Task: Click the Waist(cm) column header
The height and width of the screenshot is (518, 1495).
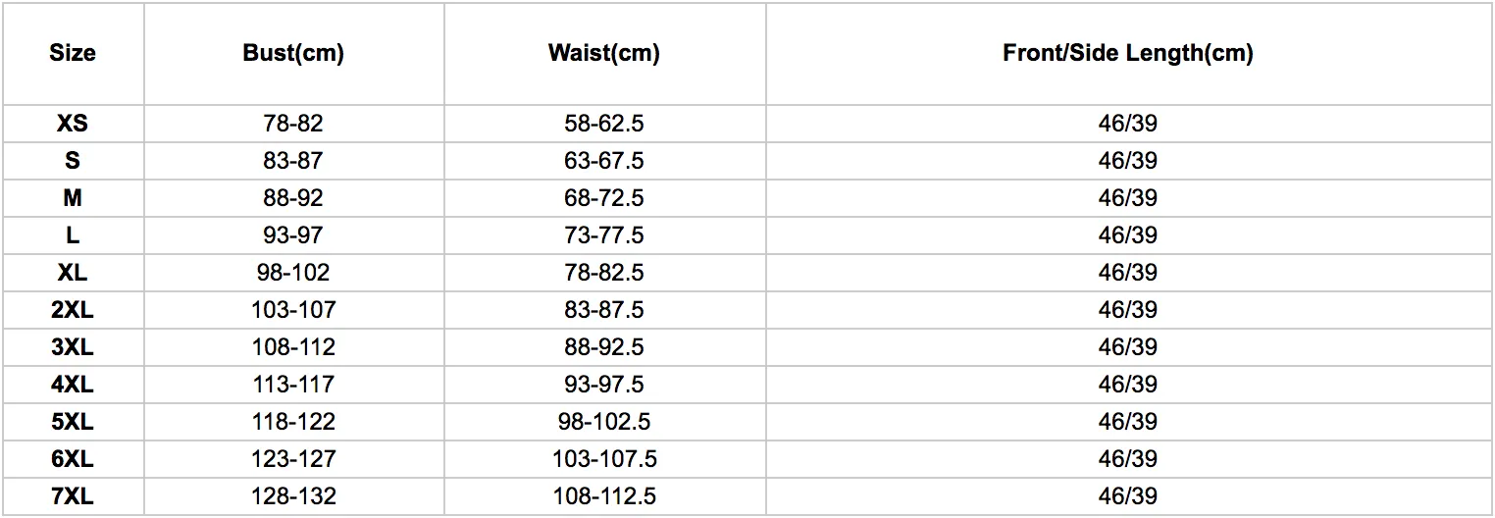Action: coord(604,53)
